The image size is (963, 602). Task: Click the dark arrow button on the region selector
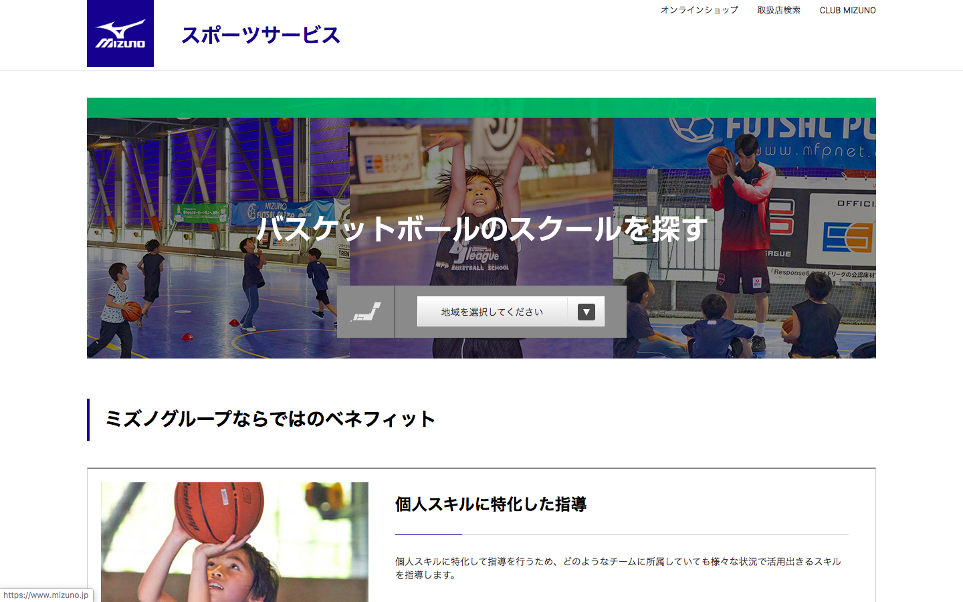coord(586,312)
